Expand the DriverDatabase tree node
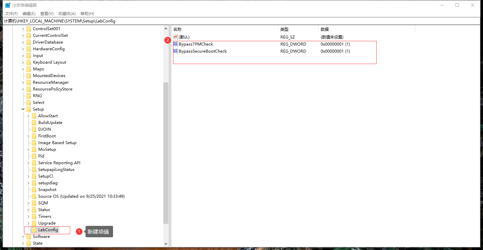The image size is (483, 250). [x=23, y=42]
